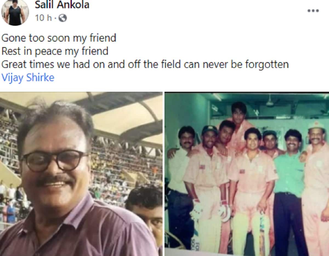Viewport: 329px width, 256px height.
Task: Click the 'Rest in peace my friend' text
Action: (55, 51)
